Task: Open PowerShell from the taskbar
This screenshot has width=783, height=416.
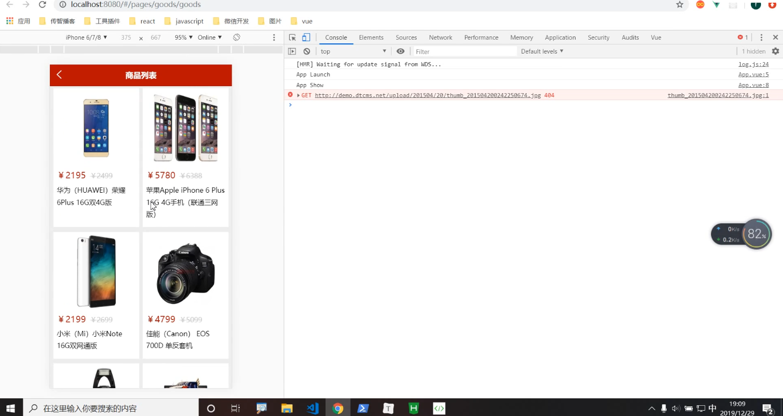Action: (x=363, y=409)
